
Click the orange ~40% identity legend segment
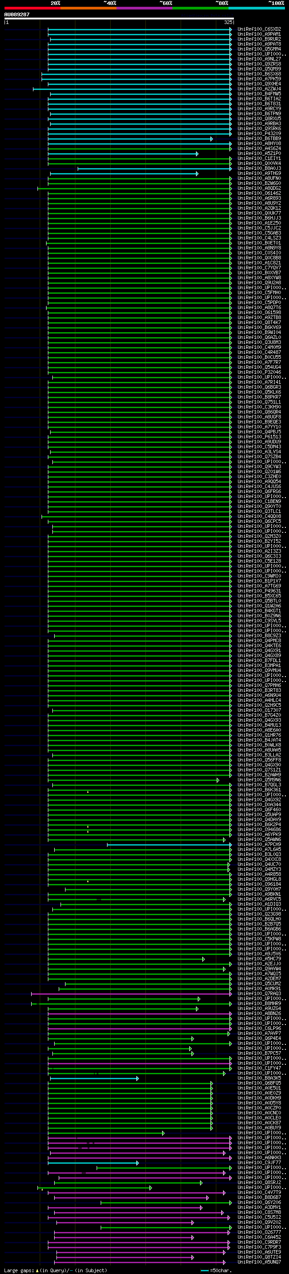(89, 8)
